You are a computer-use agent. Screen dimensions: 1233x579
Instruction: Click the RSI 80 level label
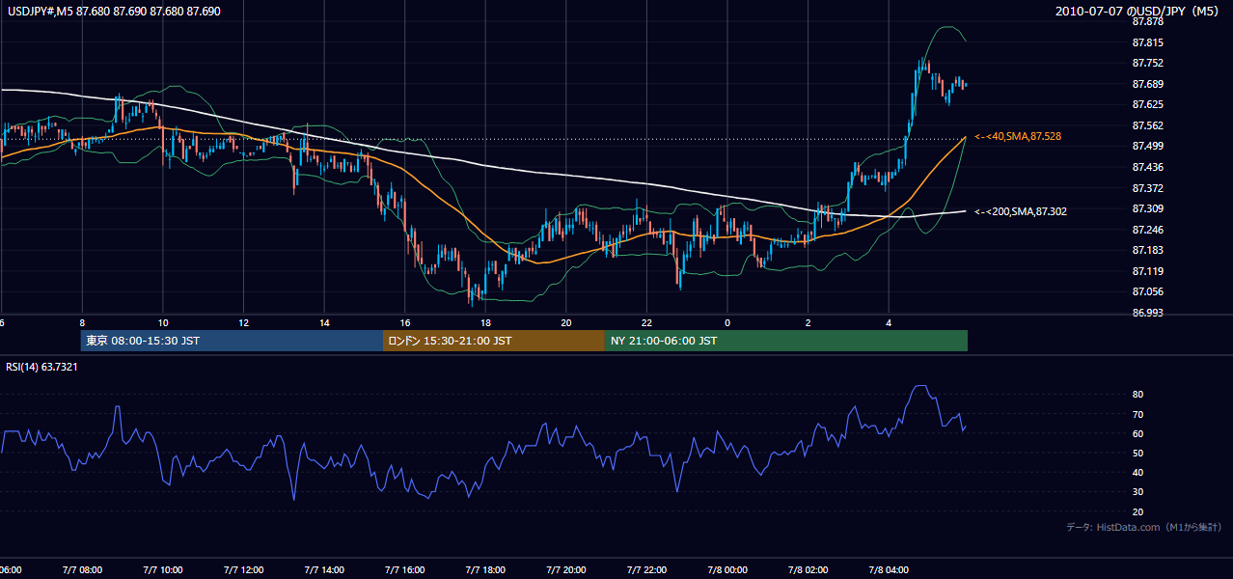click(x=1137, y=395)
